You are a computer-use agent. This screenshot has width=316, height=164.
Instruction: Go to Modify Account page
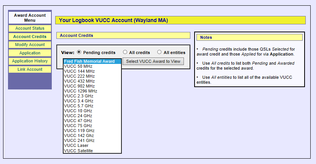tap(30, 45)
